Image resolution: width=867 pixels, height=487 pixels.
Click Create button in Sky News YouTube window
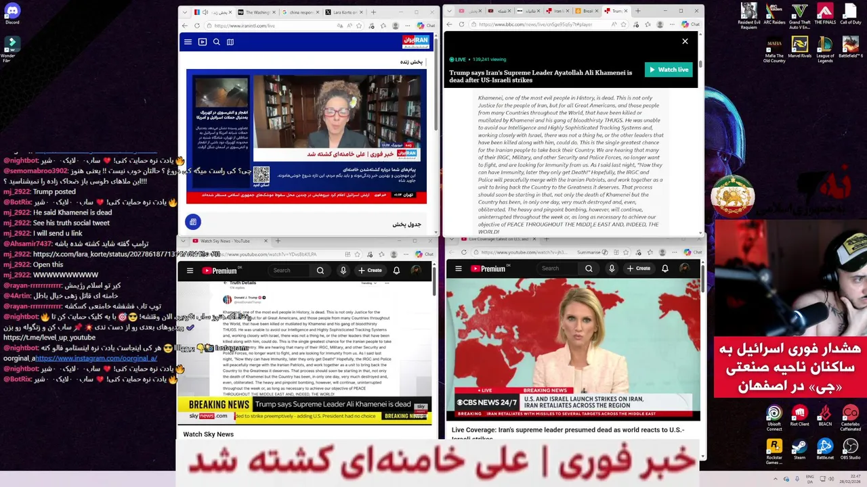coord(371,271)
